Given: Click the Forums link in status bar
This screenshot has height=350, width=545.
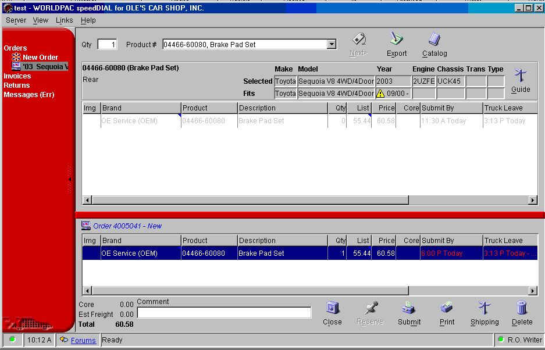Looking at the screenshot, I should pos(83,340).
